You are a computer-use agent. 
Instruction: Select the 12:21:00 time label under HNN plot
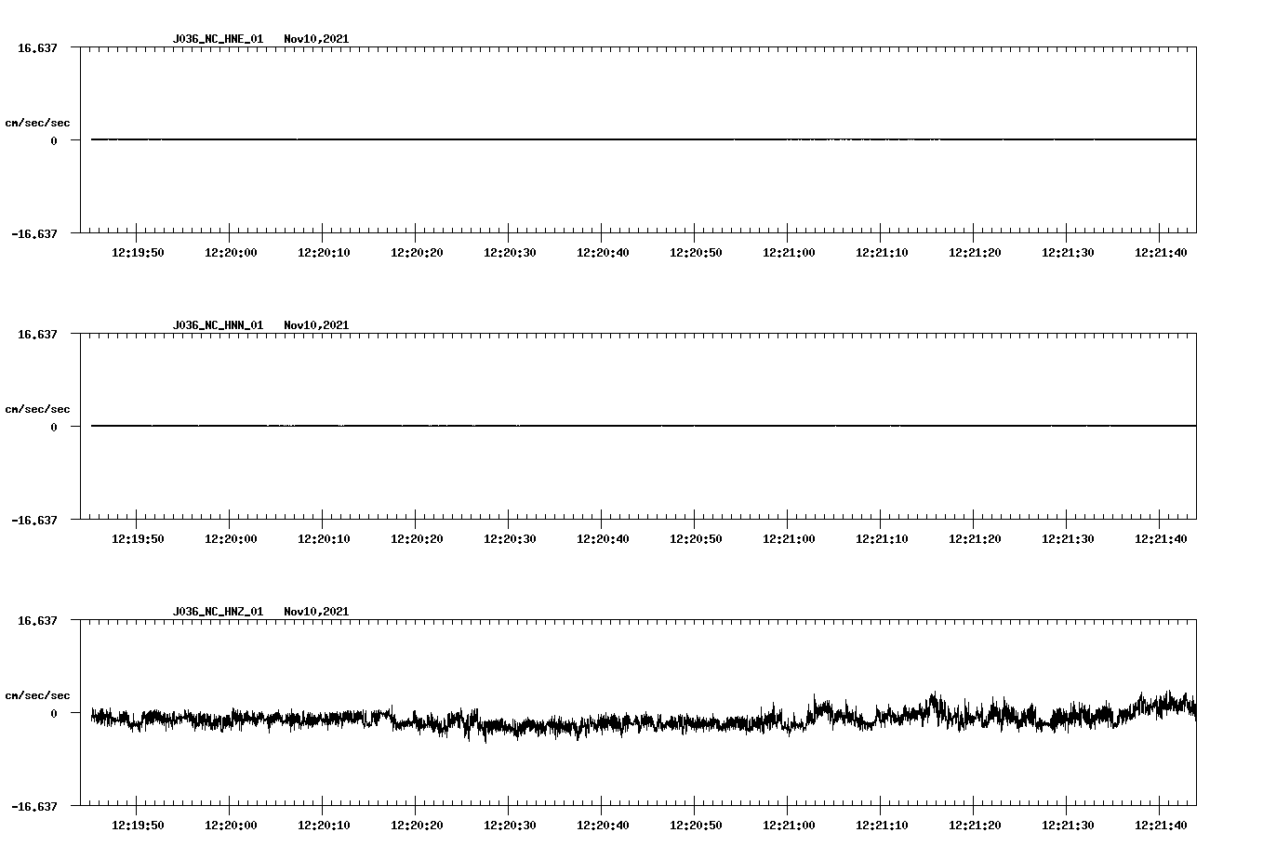click(789, 539)
